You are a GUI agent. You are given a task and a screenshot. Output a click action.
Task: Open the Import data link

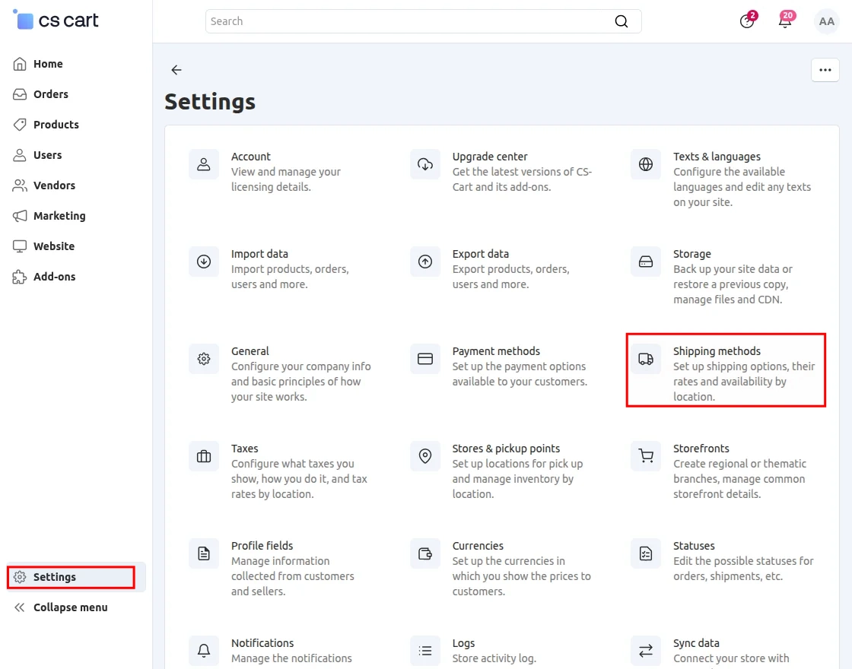tap(259, 254)
